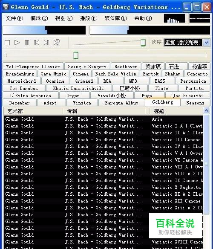Switch to the Brandenburg playlist tab
Screen dimensions: 213x249
coord(20,74)
